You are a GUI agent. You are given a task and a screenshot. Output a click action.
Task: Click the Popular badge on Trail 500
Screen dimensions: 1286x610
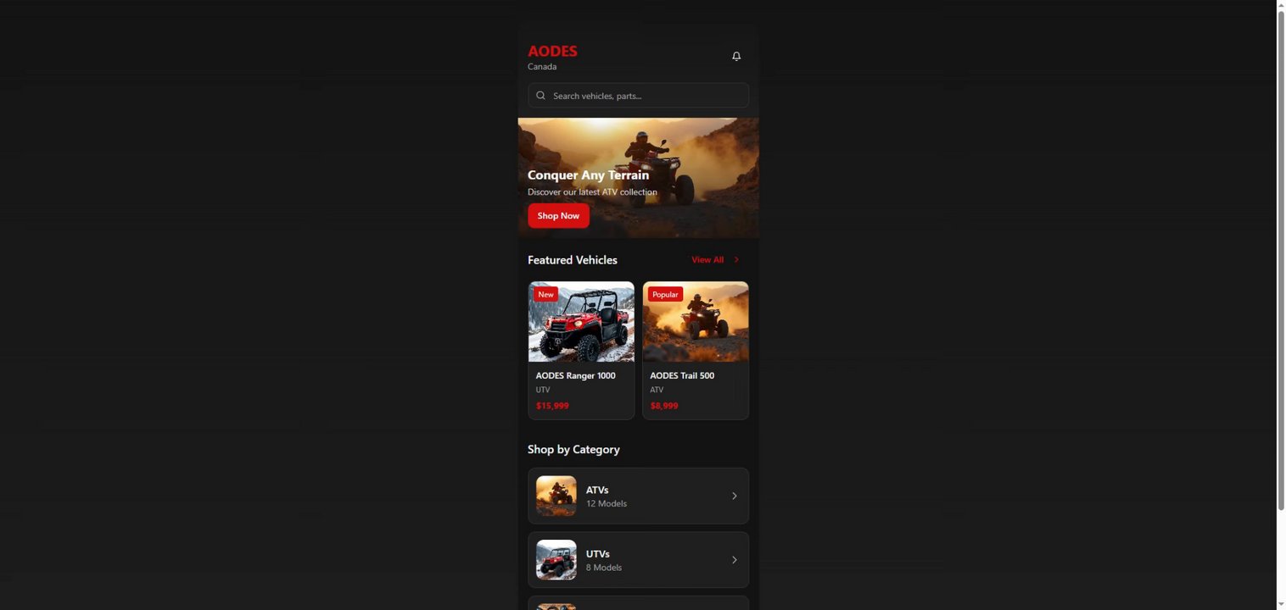point(665,295)
